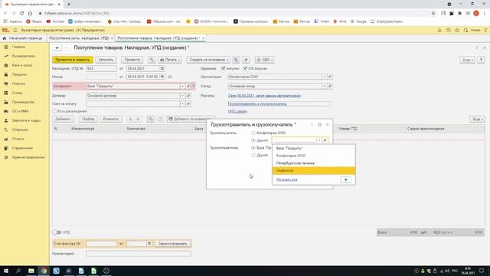Expand the Печать dropdown button
Viewport: 490px width, 276px height.
coord(170,60)
